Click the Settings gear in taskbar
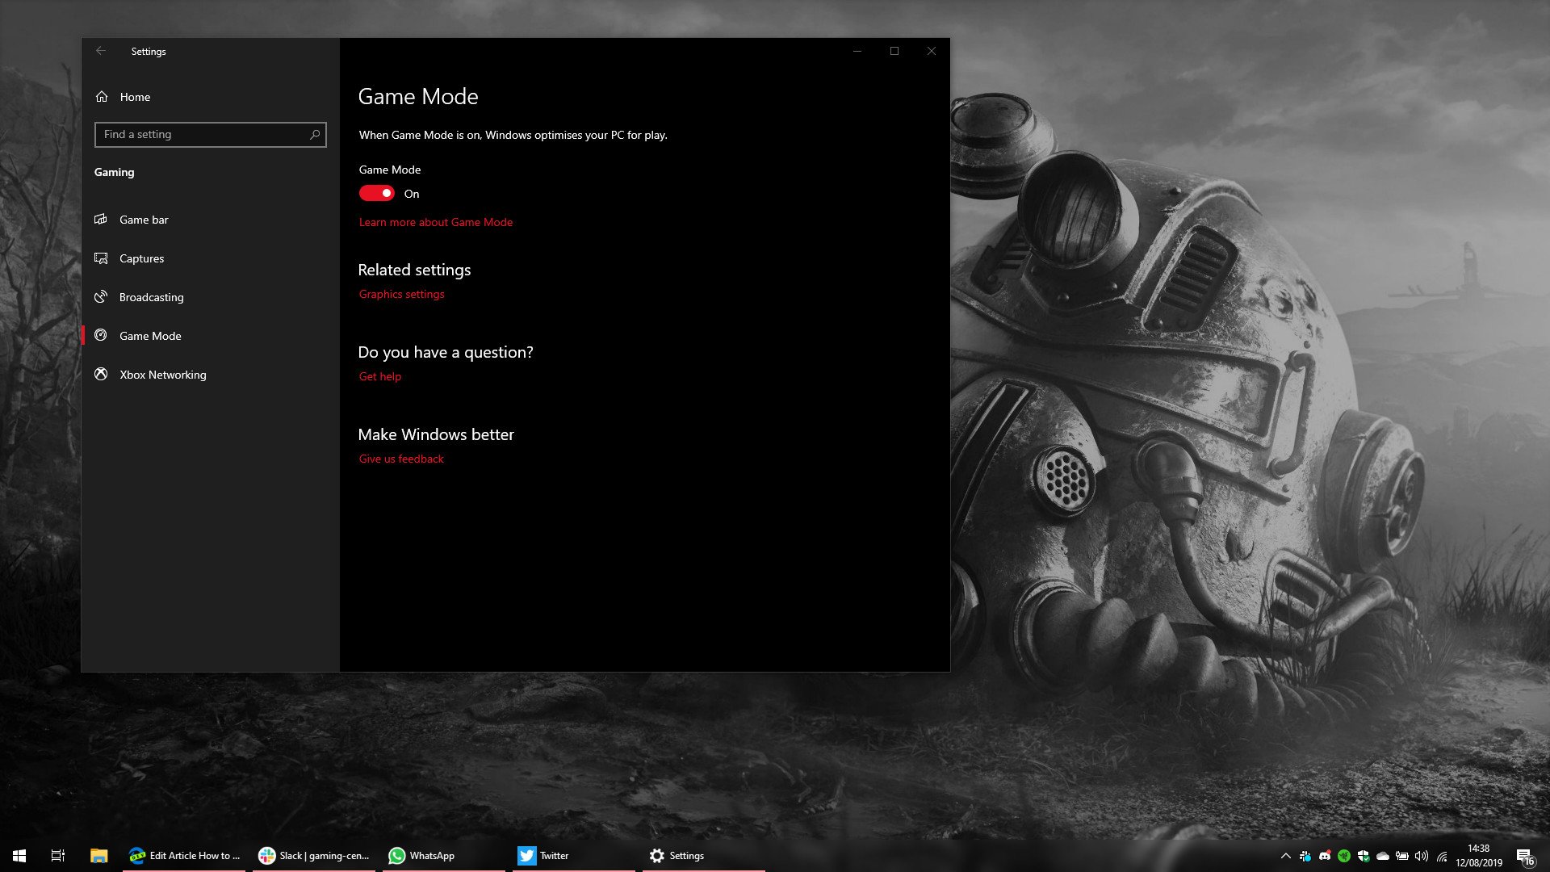Image resolution: width=1550 pixels, height=872 pixels. click(657, 855)
